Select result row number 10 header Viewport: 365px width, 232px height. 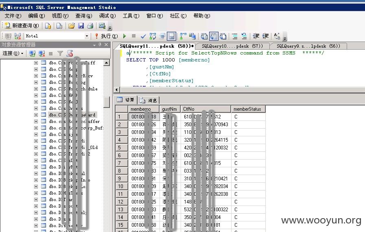pos(122,186)
